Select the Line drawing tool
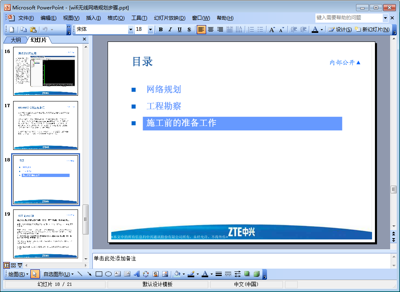The image size is (400, 292). click(x=80, y=274)
